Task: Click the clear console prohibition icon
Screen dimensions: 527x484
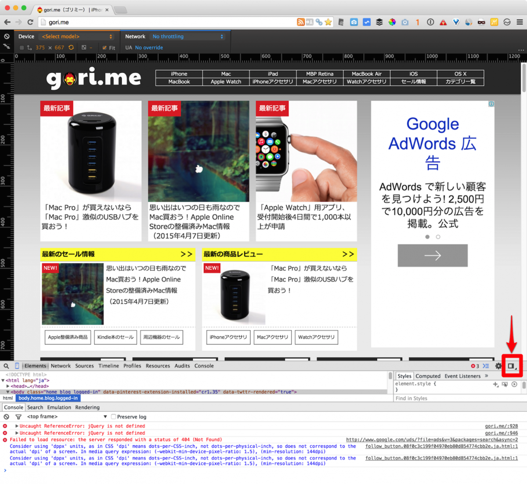Action: click(6, 416)
